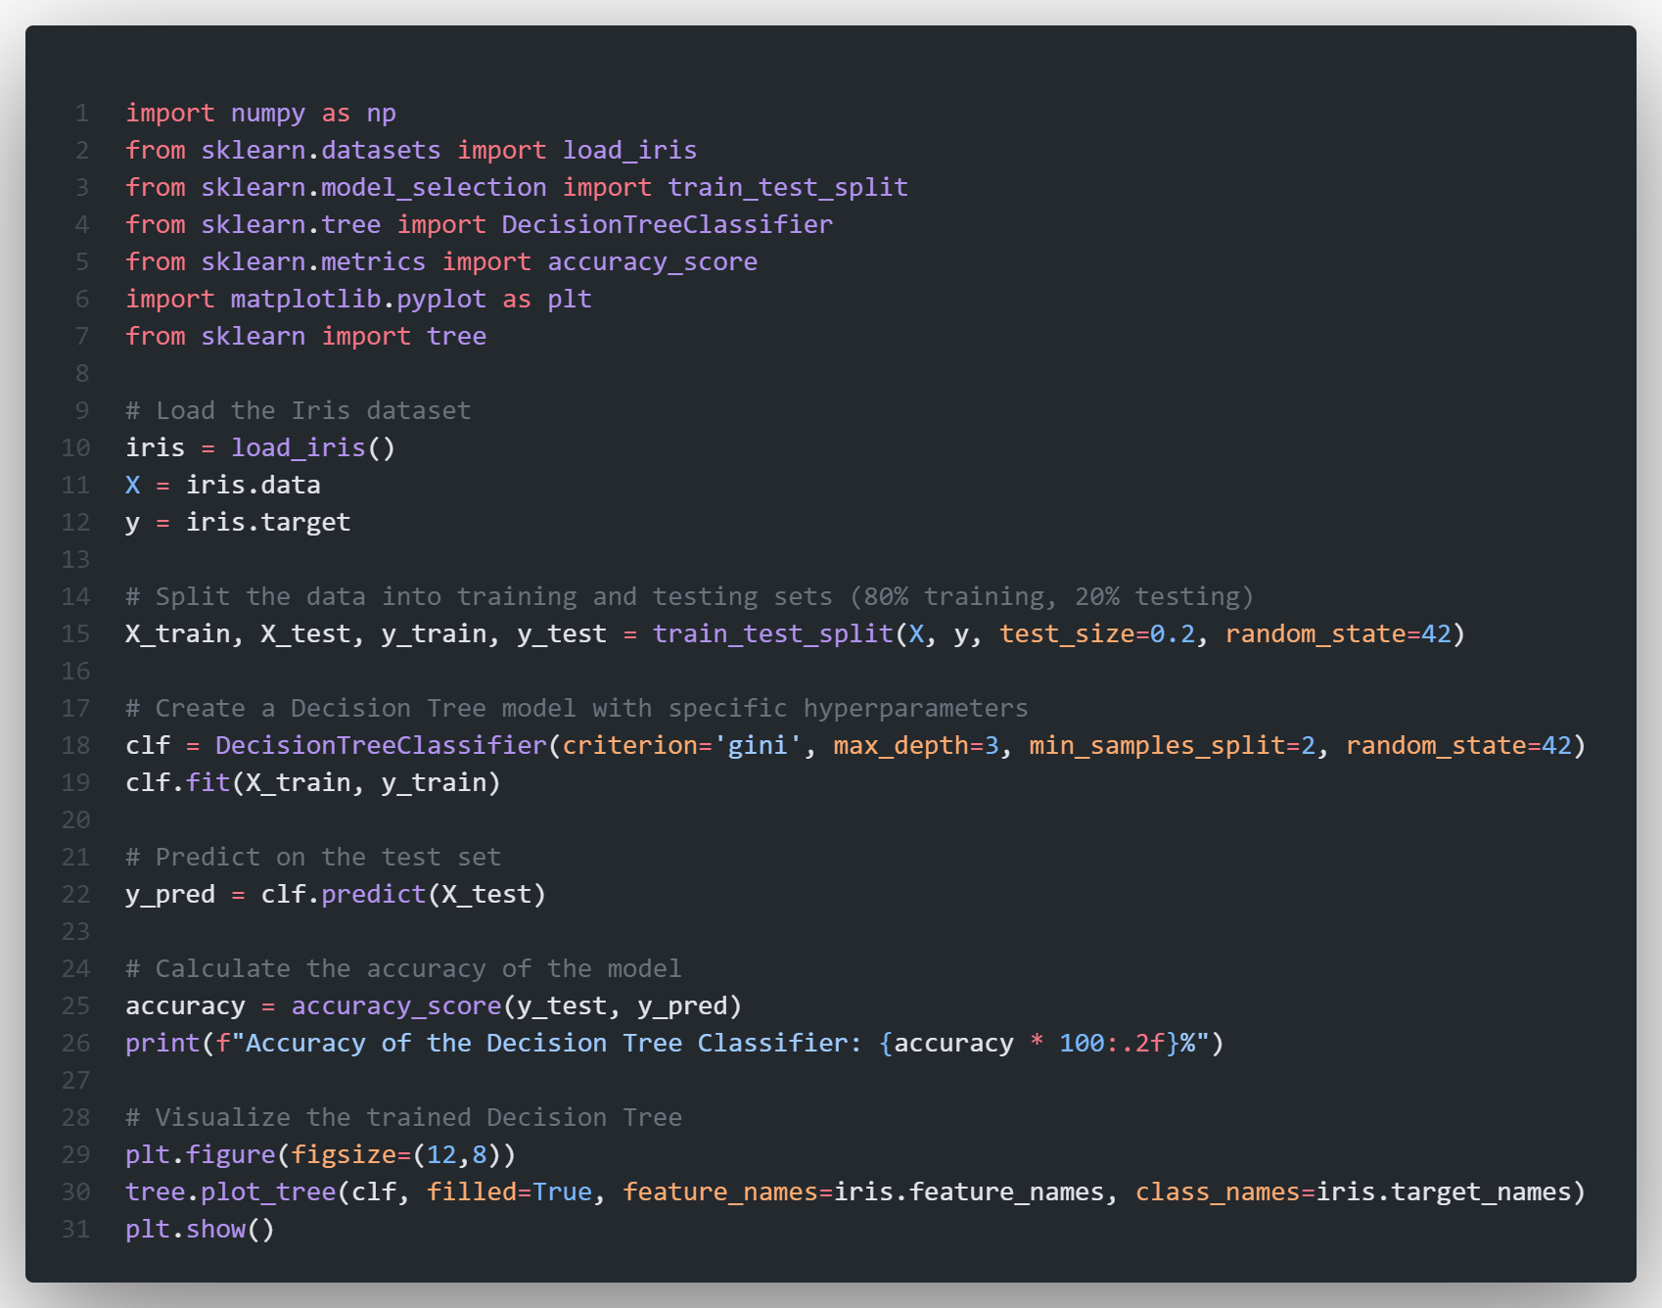Click '{accuracy * 100:.2f}' in the f-string
The height and width of the screenshot is (1308, 1662).
click(1029, 1044)
